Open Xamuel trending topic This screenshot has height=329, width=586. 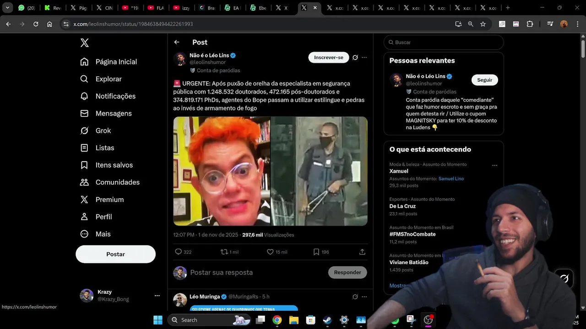click(399, 171)
